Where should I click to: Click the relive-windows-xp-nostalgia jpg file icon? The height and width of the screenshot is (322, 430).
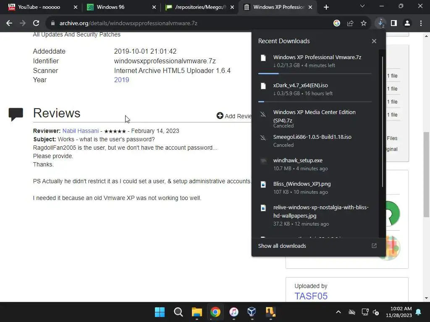(263, 208)
